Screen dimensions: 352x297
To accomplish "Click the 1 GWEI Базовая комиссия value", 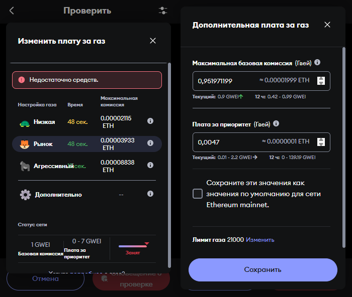I will point(41,245).
